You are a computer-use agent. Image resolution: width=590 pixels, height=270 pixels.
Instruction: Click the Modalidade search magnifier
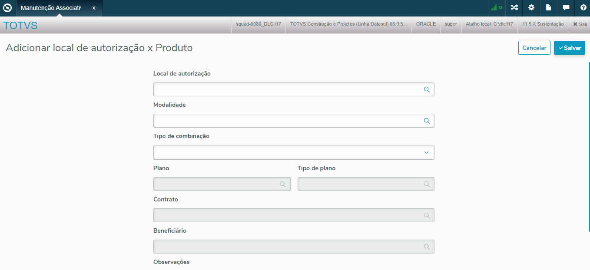click(427, 121)
